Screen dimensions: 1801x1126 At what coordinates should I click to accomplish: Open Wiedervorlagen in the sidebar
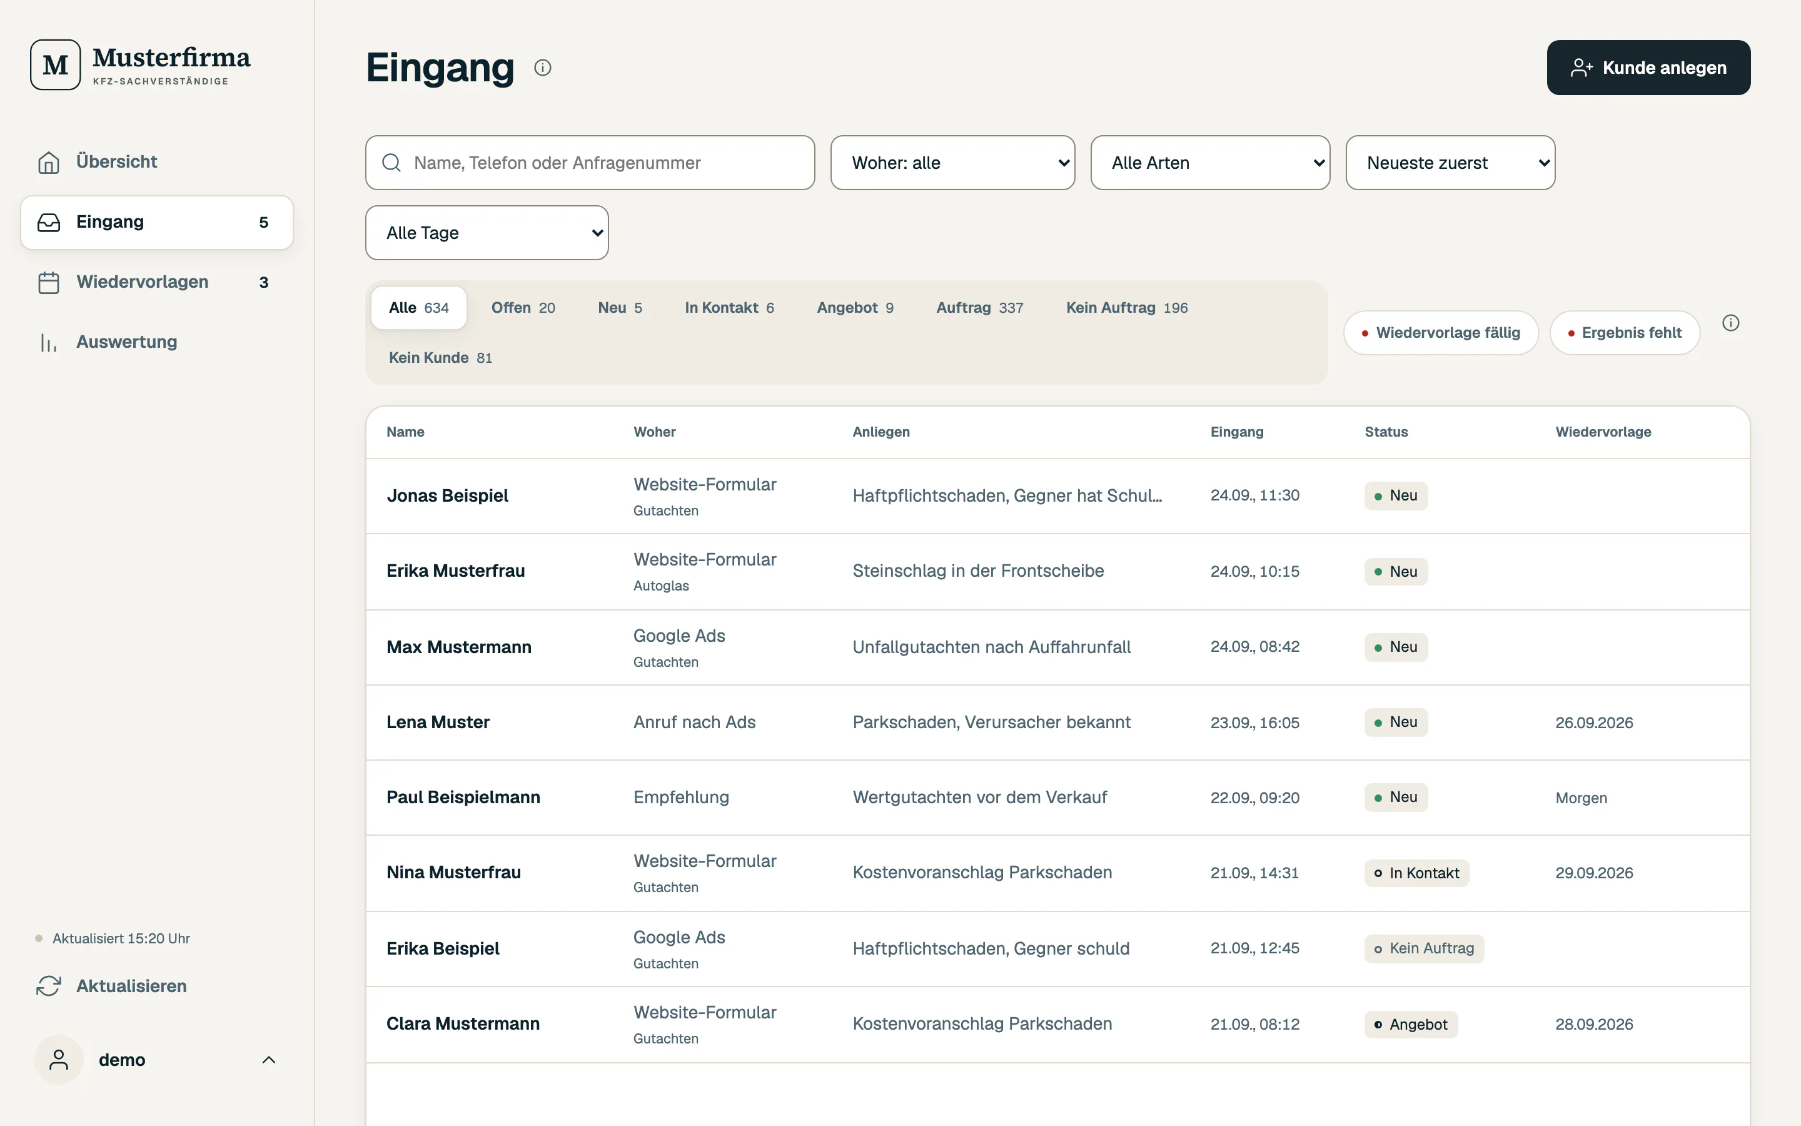pos(157,282)
